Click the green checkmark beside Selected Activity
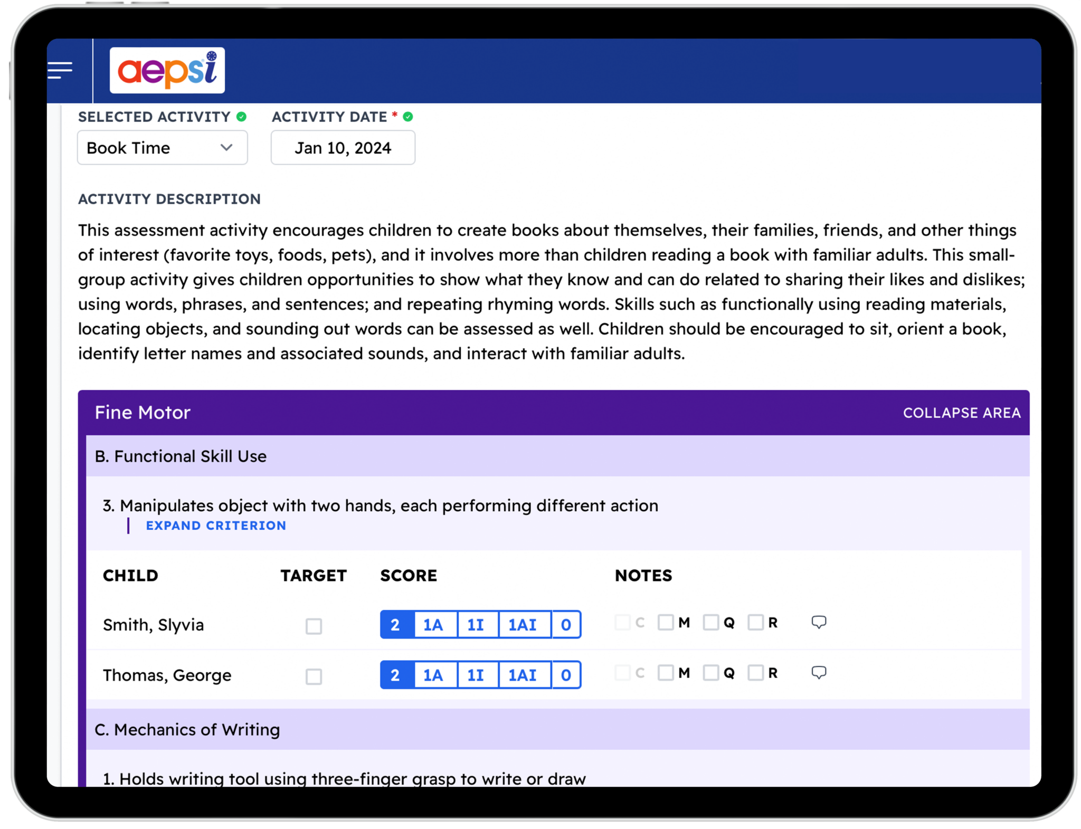 pos(241,117)
